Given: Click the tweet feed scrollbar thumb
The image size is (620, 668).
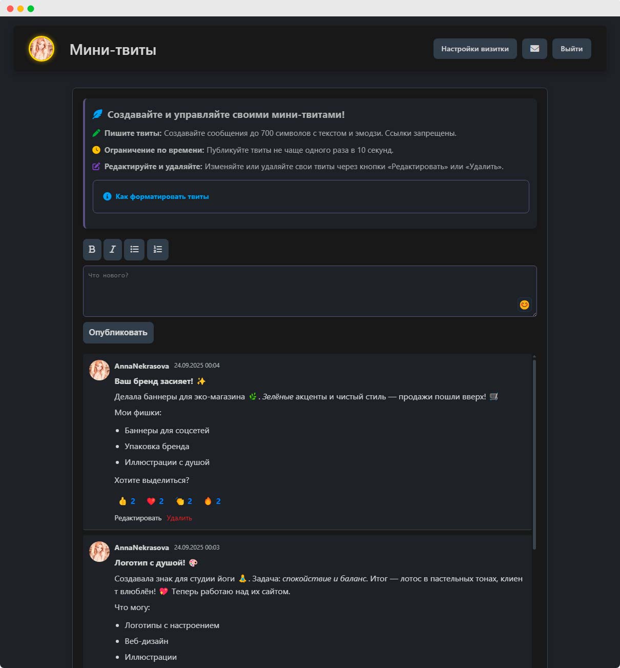Looking at the screenshot, I should 534,454.
